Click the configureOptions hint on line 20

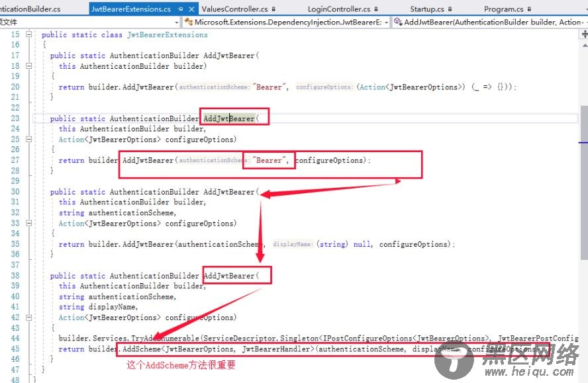(x=324, y=87)
